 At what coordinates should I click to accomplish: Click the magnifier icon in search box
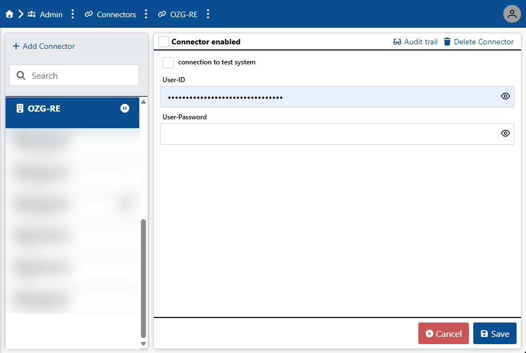(x=21, y=75)
